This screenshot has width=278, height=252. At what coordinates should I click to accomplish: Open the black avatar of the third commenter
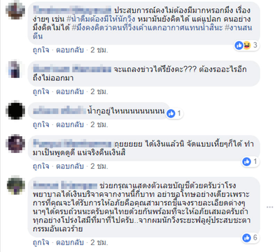click(x=15, y=110)
